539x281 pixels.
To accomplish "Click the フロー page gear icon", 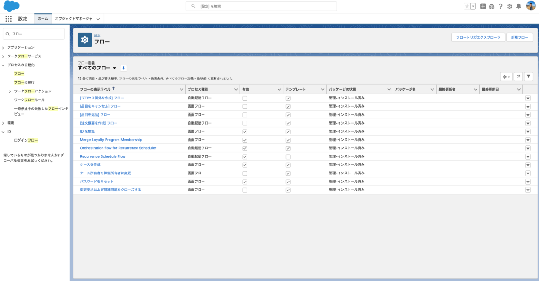I will tap(84, 40).
